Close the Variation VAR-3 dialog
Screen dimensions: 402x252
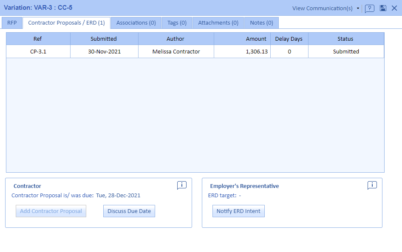[394, 8]
